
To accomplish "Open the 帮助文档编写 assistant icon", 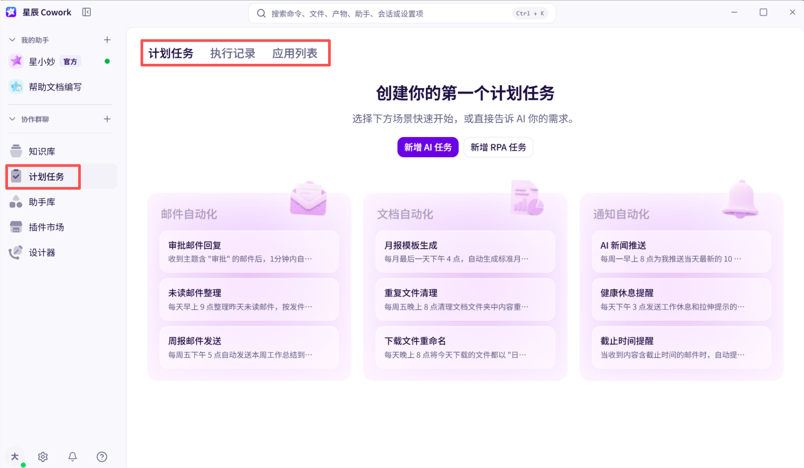I will pyautogui.click(x=16, y=87).
